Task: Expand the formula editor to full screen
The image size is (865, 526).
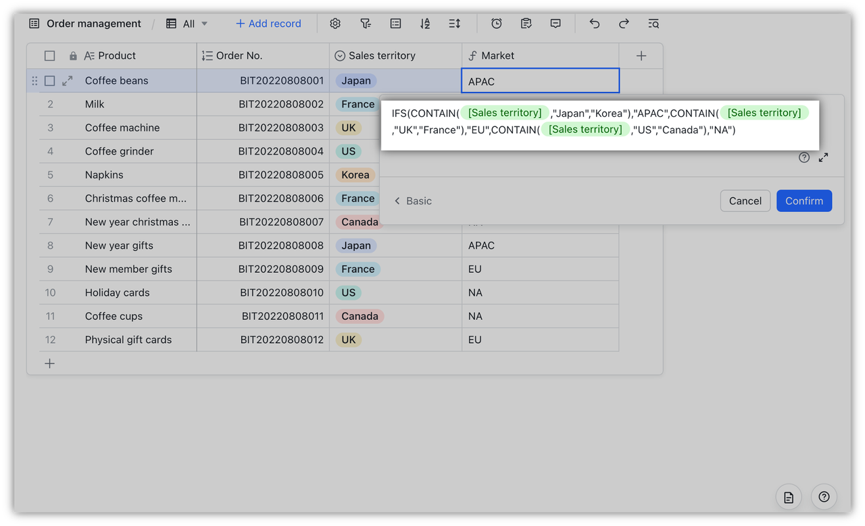Action: click(x=823, y=157)
